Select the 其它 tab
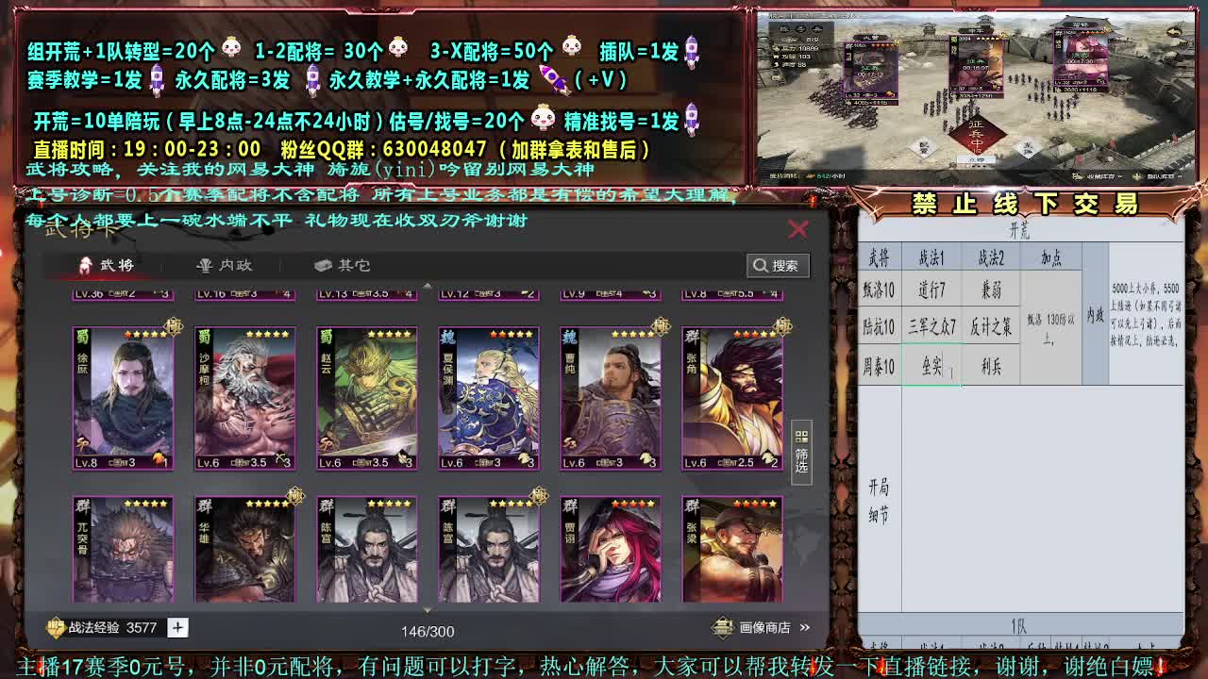The height and width of the screenshot is (679, 1208). (342, 265)
